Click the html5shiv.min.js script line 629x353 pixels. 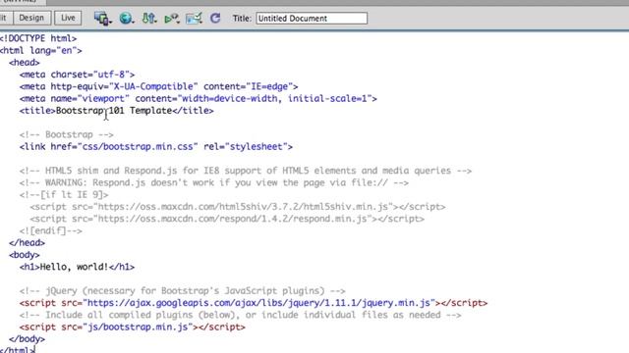pos(238,207)
